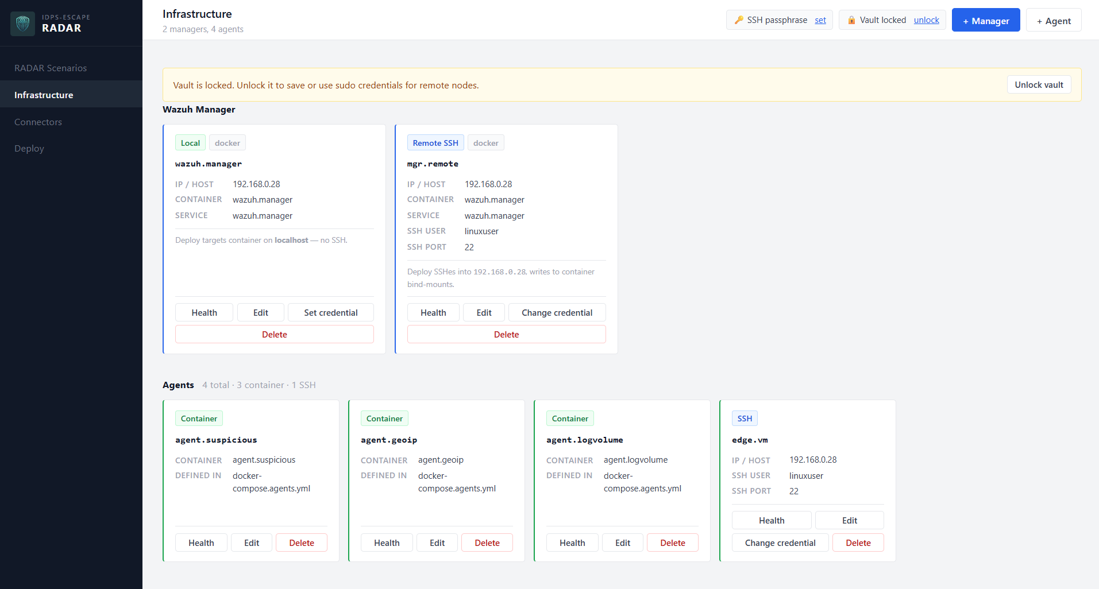Image resolution: width=1099 pixels, height=589 pixels.
Task: Check Health of wazuh.manager local card
Action: [204, 312]
